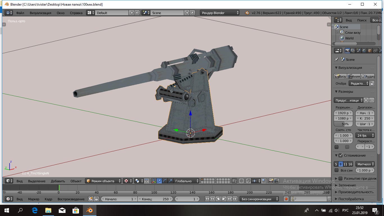The image size is (384, 216).
Task: Enable Размытие при движении checkbox
Action: tap(340, 179)
